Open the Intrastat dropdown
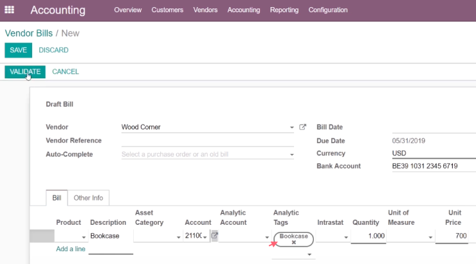The image size is (476, 264). tap(346, 237)
